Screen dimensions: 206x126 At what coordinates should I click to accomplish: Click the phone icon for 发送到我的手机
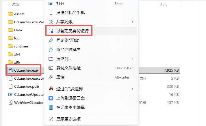[x=51, y=13]
